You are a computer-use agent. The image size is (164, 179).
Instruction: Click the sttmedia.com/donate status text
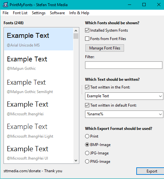(x=33, y=171)
